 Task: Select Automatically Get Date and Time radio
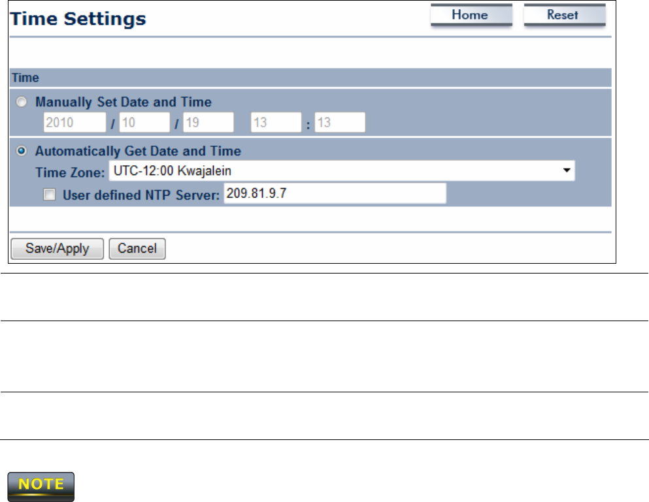click(x=22, y=151)
